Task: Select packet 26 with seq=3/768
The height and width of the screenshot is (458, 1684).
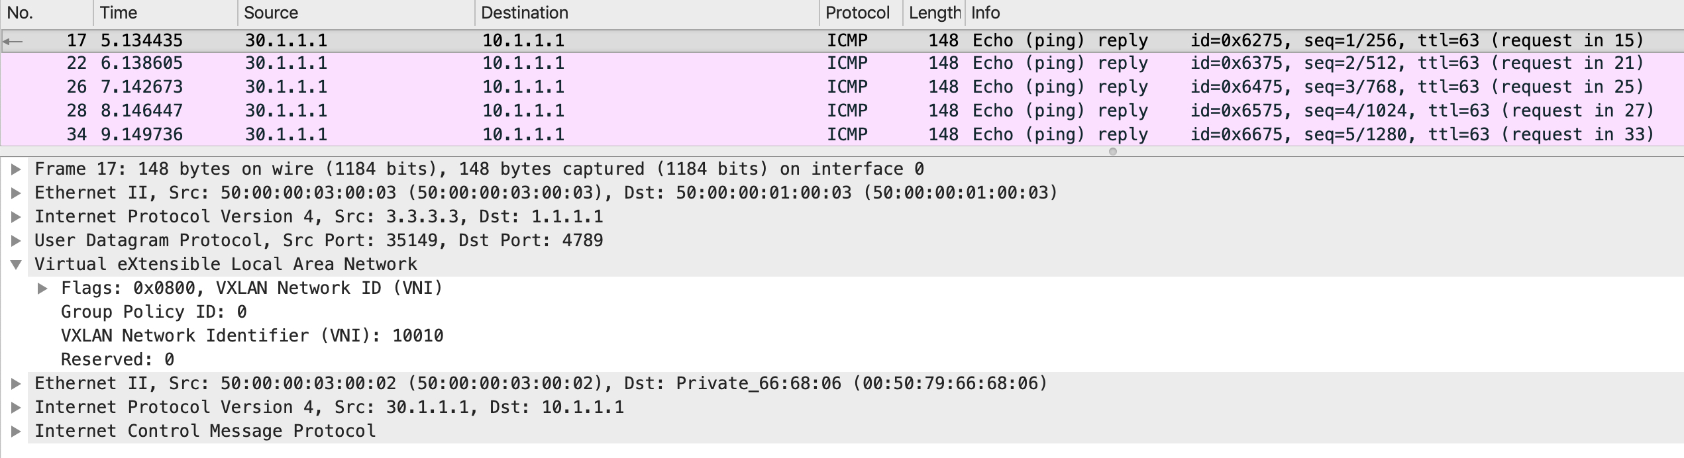Action: [842, 87]
